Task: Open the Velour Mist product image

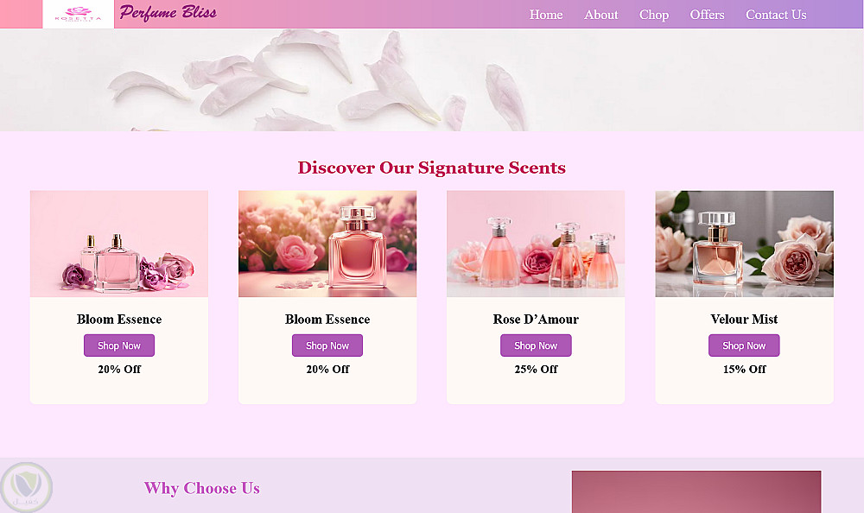Action: click(x=744, y=244)
